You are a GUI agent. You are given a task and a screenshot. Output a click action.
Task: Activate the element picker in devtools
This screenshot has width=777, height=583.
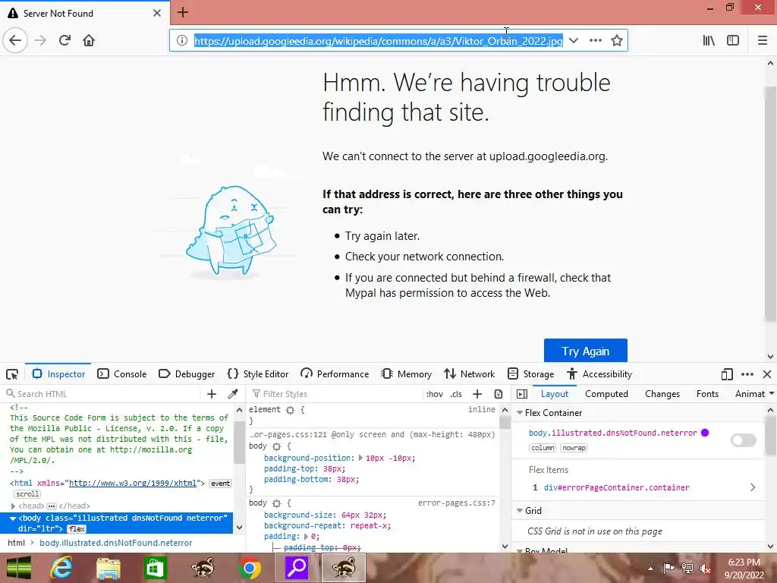tap(12, 374)
